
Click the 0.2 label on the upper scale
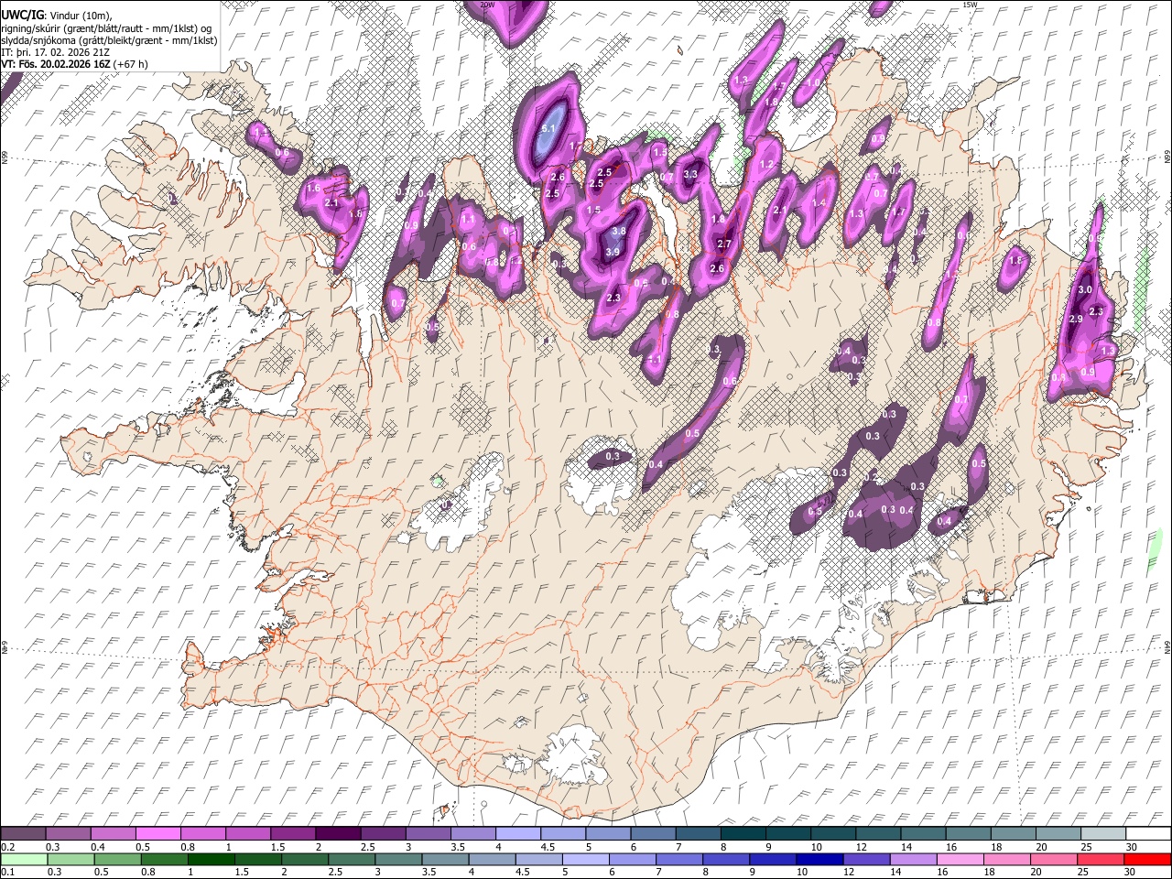coord(8,847)
